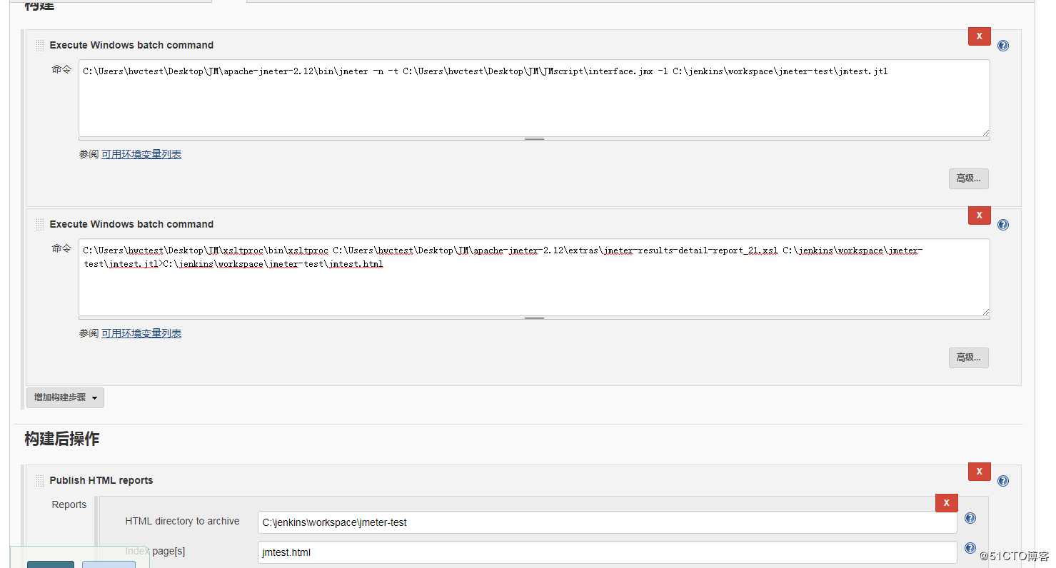Open help for Publish HTML reports
This screenshot has width=1056, height=568.
click(1003, 481)
